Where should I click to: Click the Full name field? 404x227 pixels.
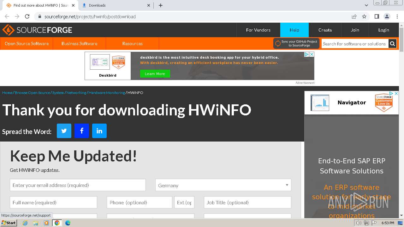tap(53, 202)
